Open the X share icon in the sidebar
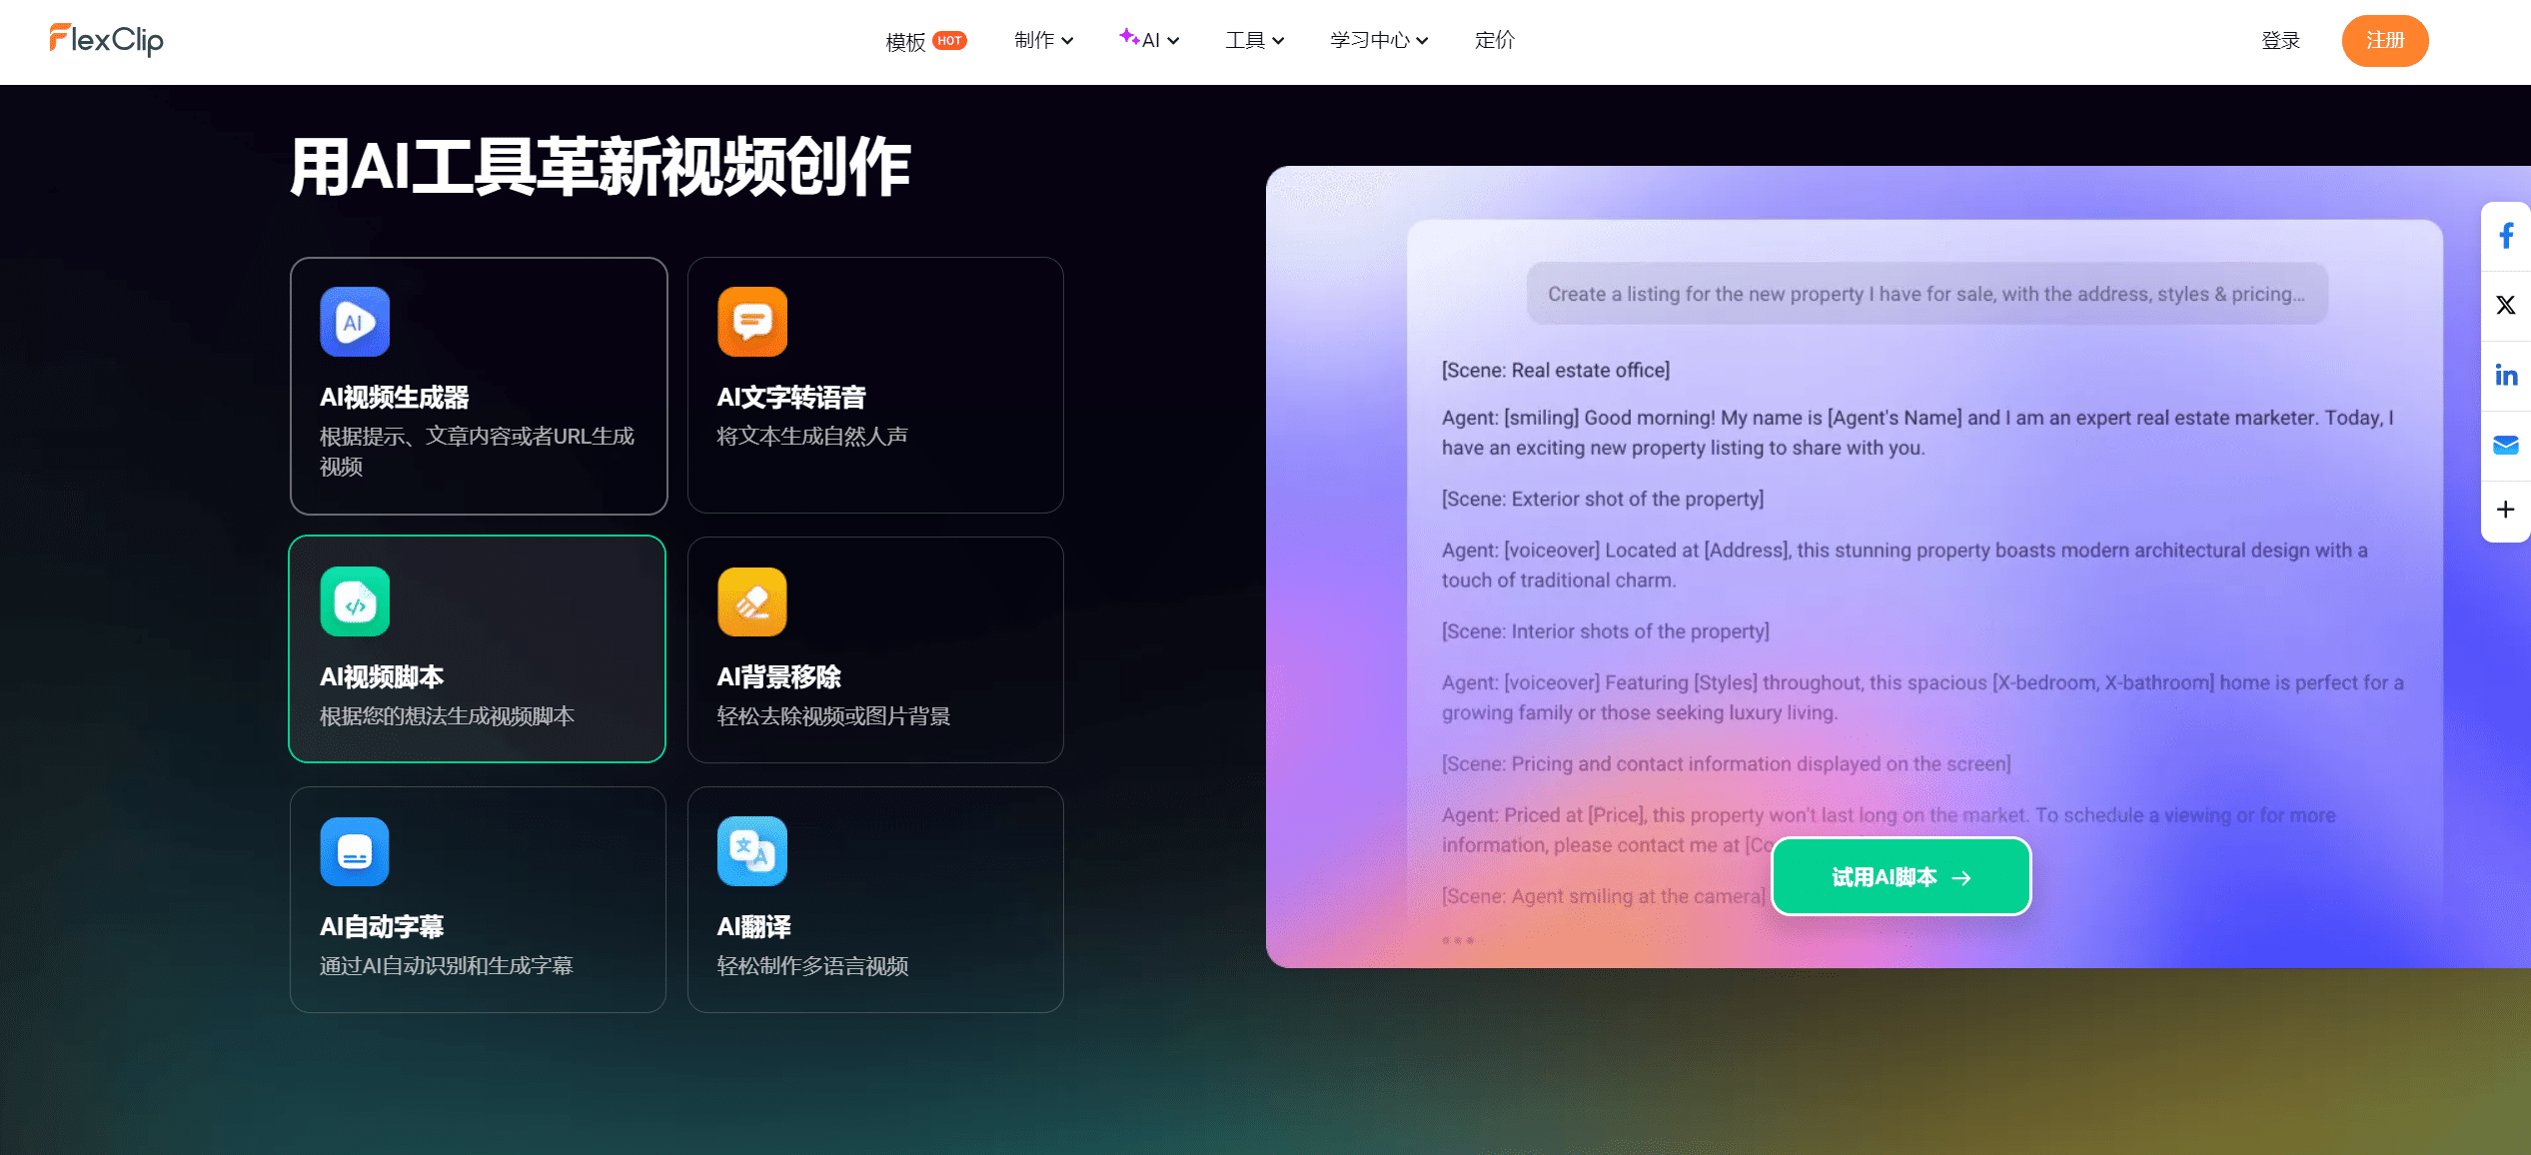Image resolution: width=2531 pixels, height=1155 pixels. (x=2505, y=305)
